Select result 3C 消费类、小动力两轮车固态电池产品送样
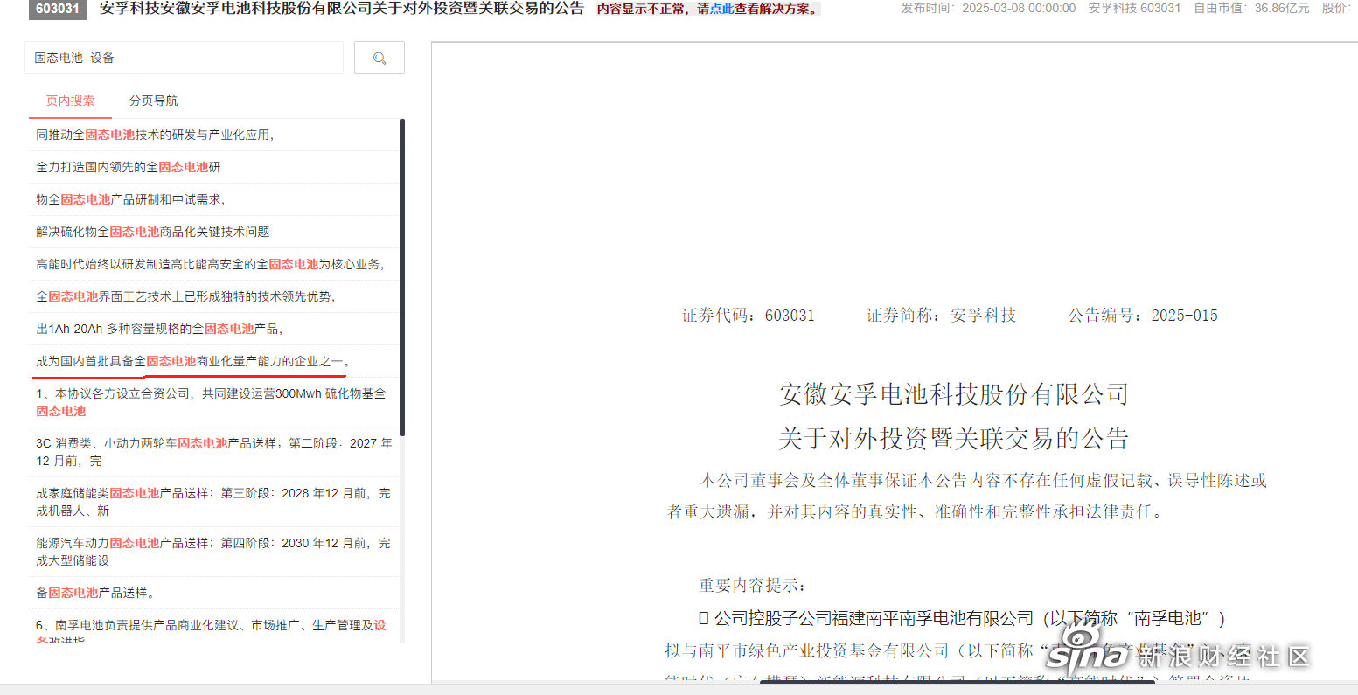1358x695 pixels. point(214,452)
